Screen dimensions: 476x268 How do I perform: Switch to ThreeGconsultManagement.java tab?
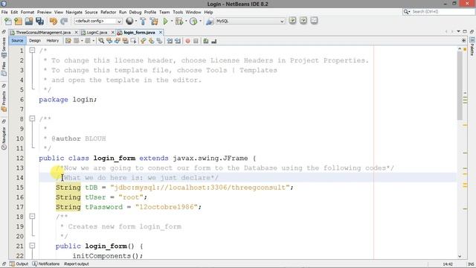[x=43, y=32]
